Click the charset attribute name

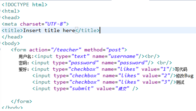point(31,24)
